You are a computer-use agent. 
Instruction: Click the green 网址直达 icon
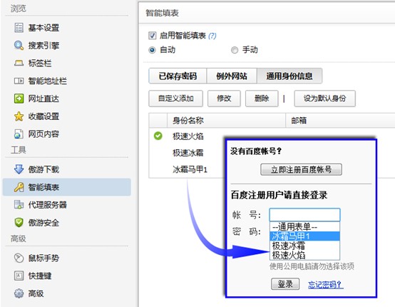point(19,99)
